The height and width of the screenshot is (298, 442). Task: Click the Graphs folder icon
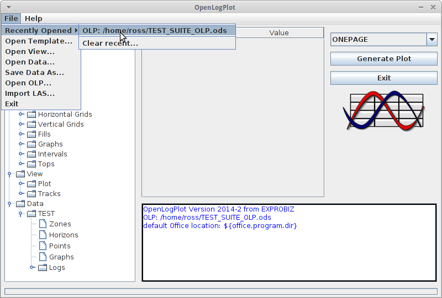31,144
